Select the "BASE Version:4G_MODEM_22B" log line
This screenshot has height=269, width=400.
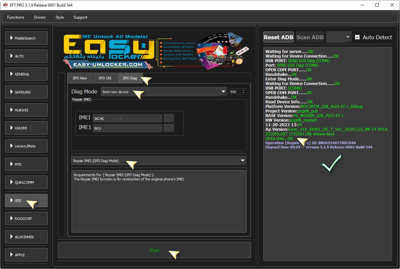tap(304, 116)
